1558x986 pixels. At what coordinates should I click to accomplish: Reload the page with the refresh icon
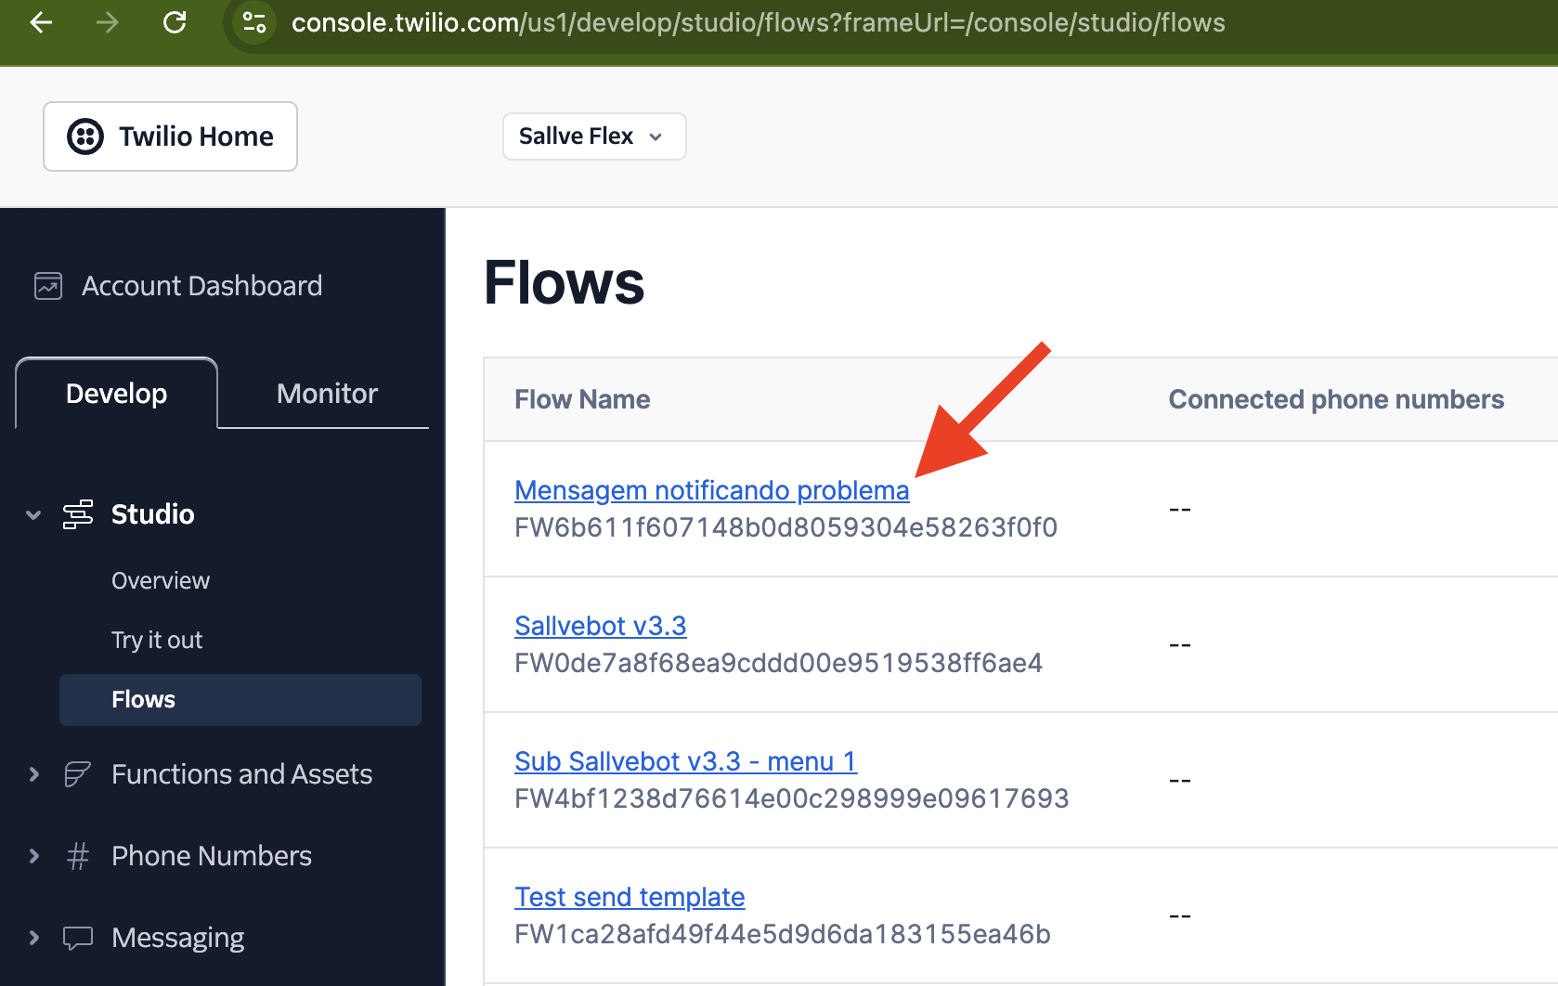[175, 22]
